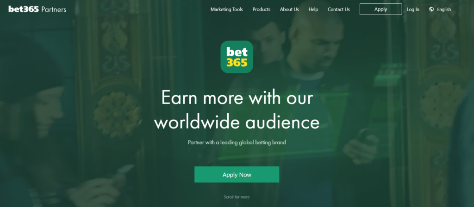Click the Scroll for more text
474x207 pixels.
(237, 197)
